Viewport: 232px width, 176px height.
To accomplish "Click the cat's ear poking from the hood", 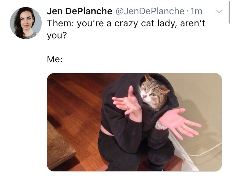I will 149,77.
